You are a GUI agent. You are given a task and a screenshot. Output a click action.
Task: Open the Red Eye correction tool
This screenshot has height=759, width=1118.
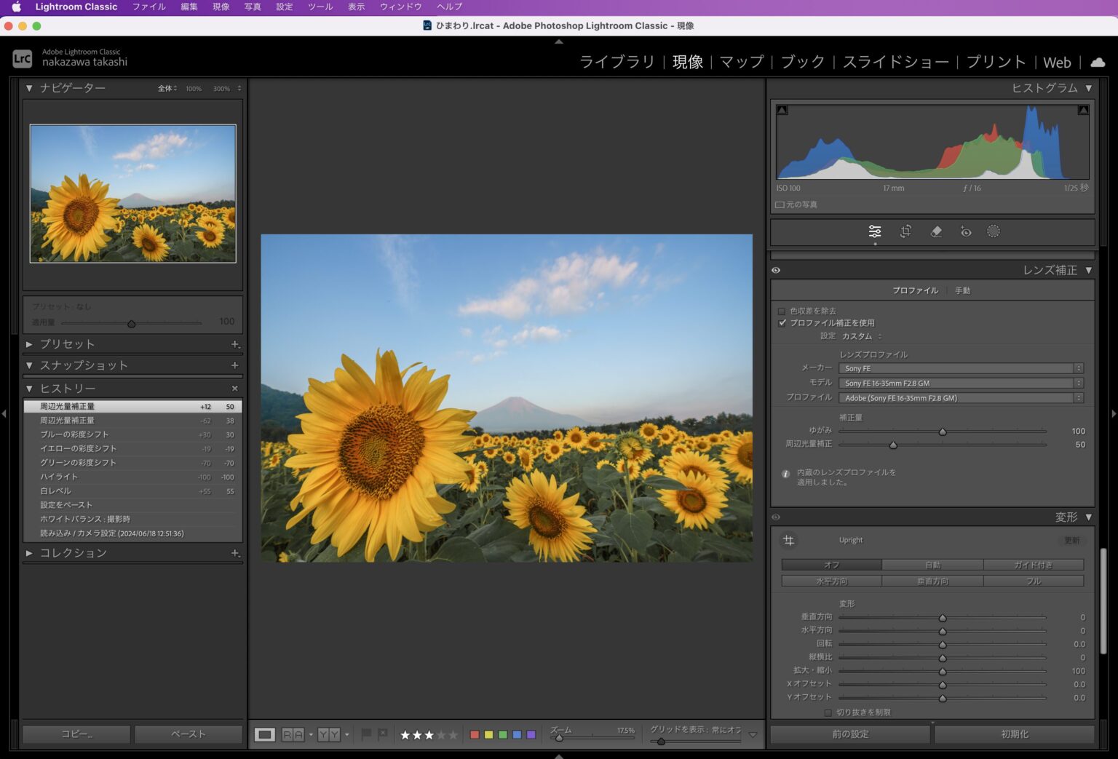coord(965,231)
